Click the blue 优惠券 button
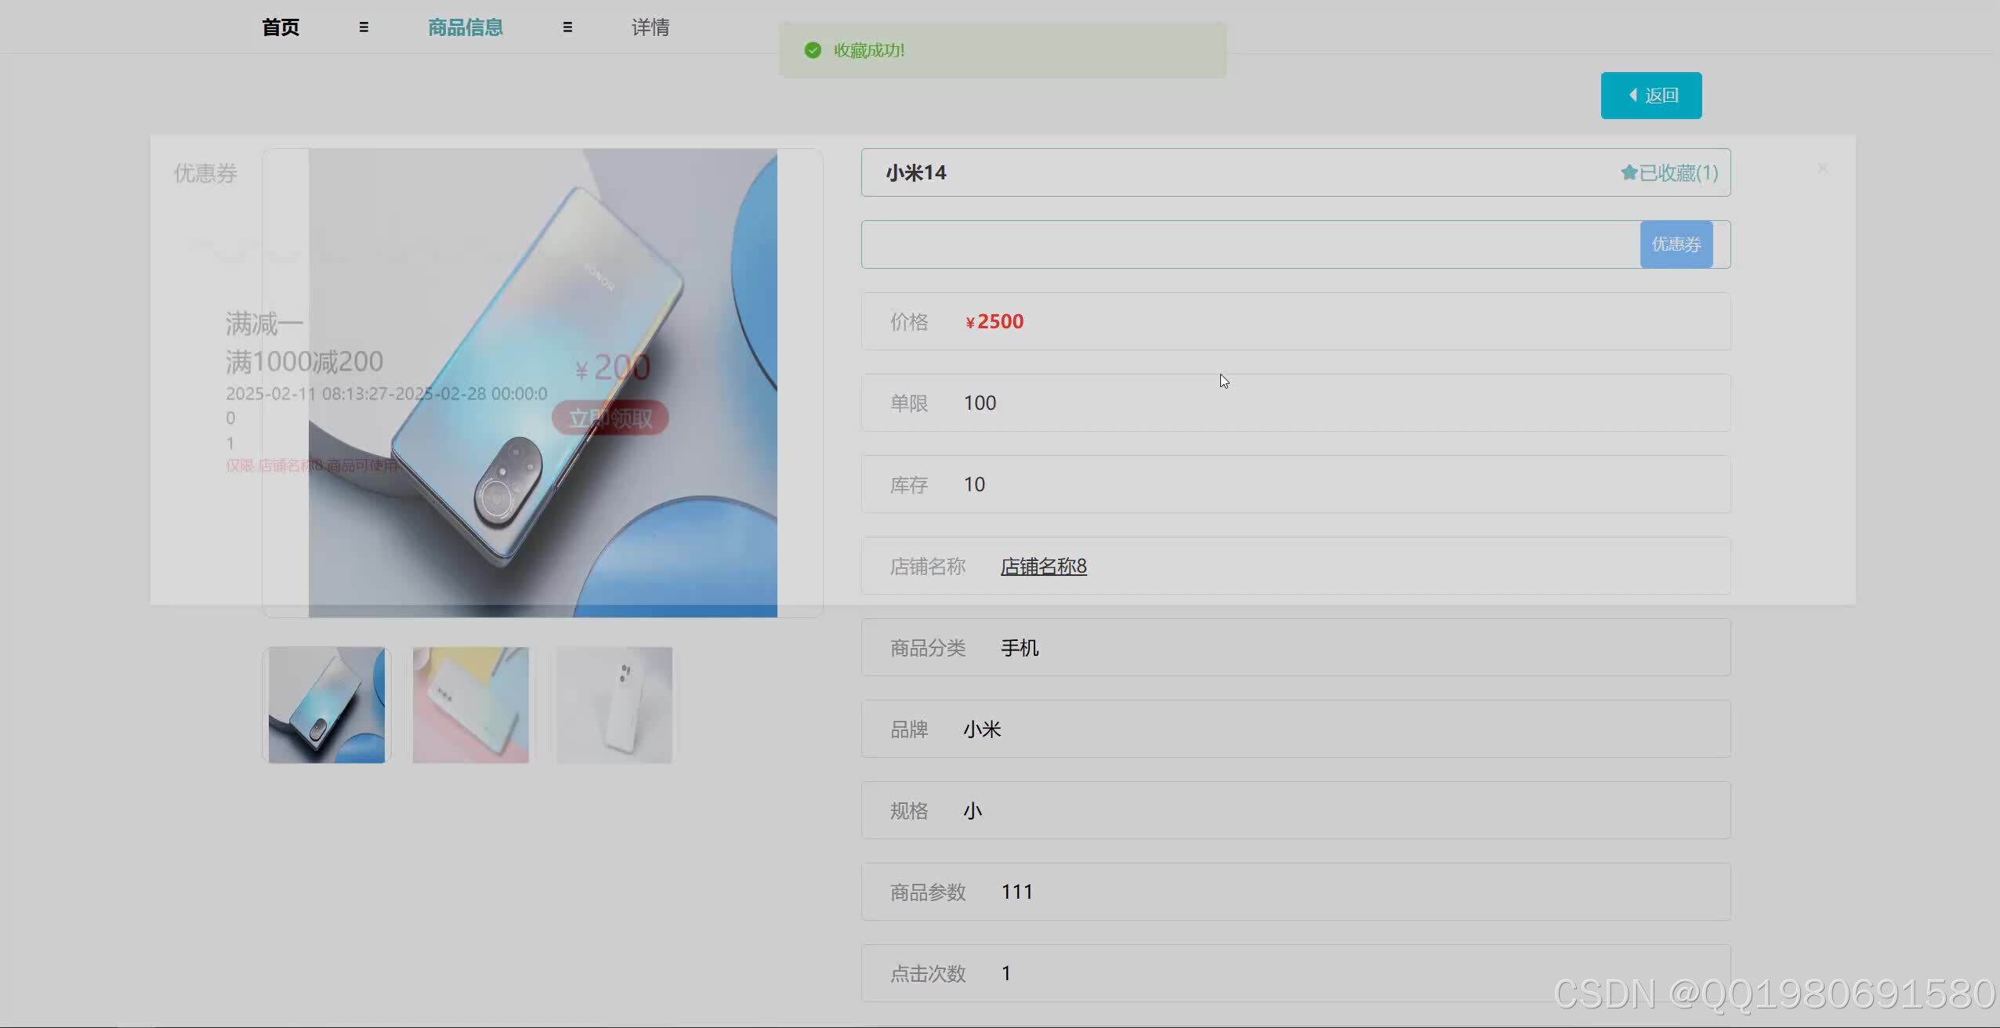Image resolution: width=2000 pixels, height=1028 pixels. 1676,244
